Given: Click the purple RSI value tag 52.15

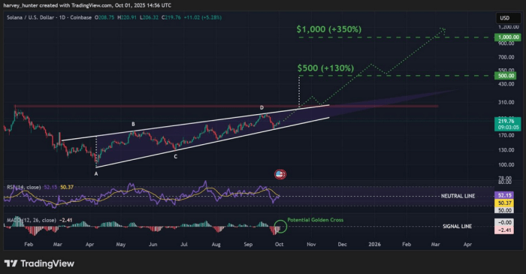Looking at the screenshot, I should tap(504, 195).
